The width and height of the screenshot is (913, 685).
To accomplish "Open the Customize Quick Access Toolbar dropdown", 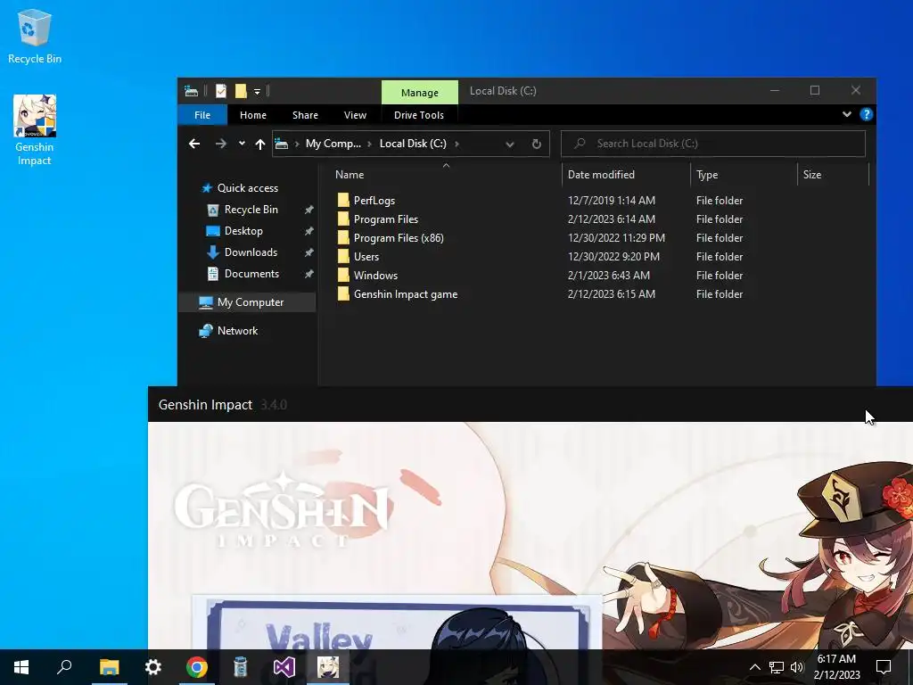I will tap(257, 92).
